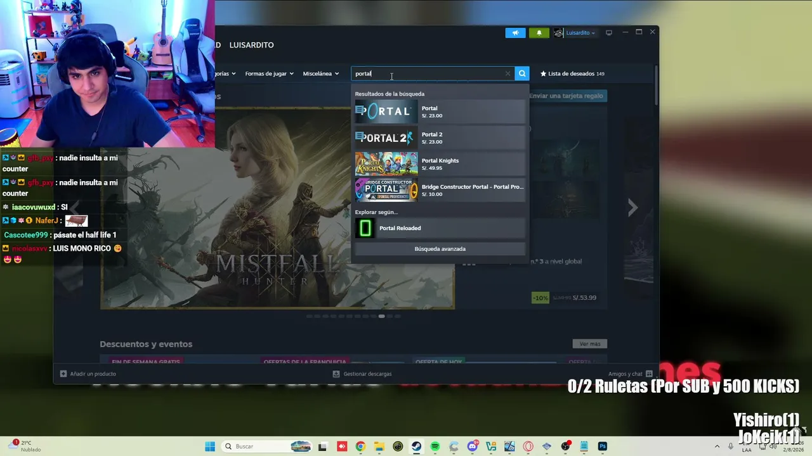Open Spotify from the taskbar

[x=435, y=446]
